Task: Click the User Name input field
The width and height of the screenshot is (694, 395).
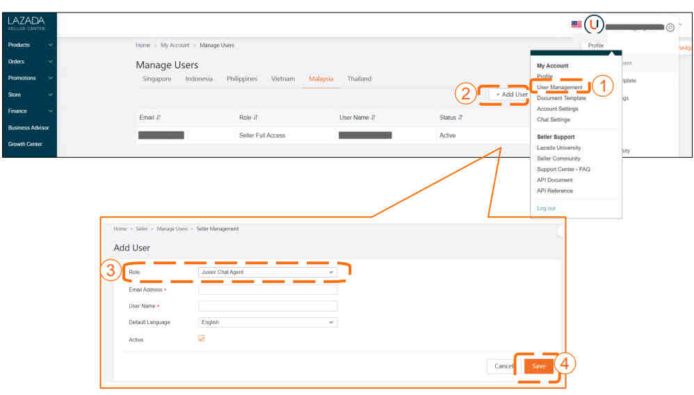Action: (268, 305)
